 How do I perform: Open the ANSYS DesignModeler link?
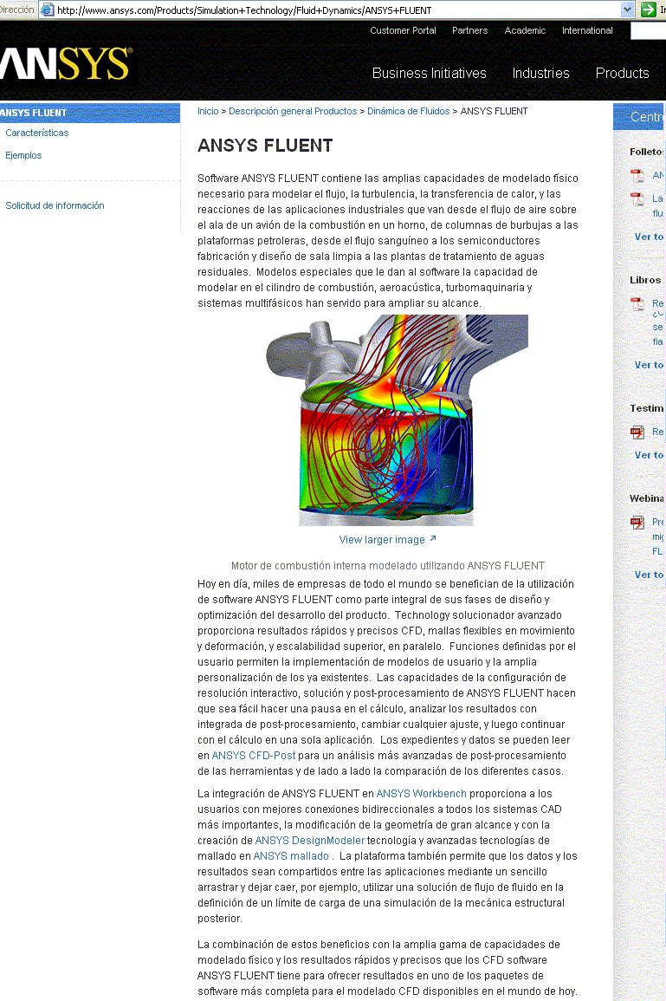click(x=310, y=841)
